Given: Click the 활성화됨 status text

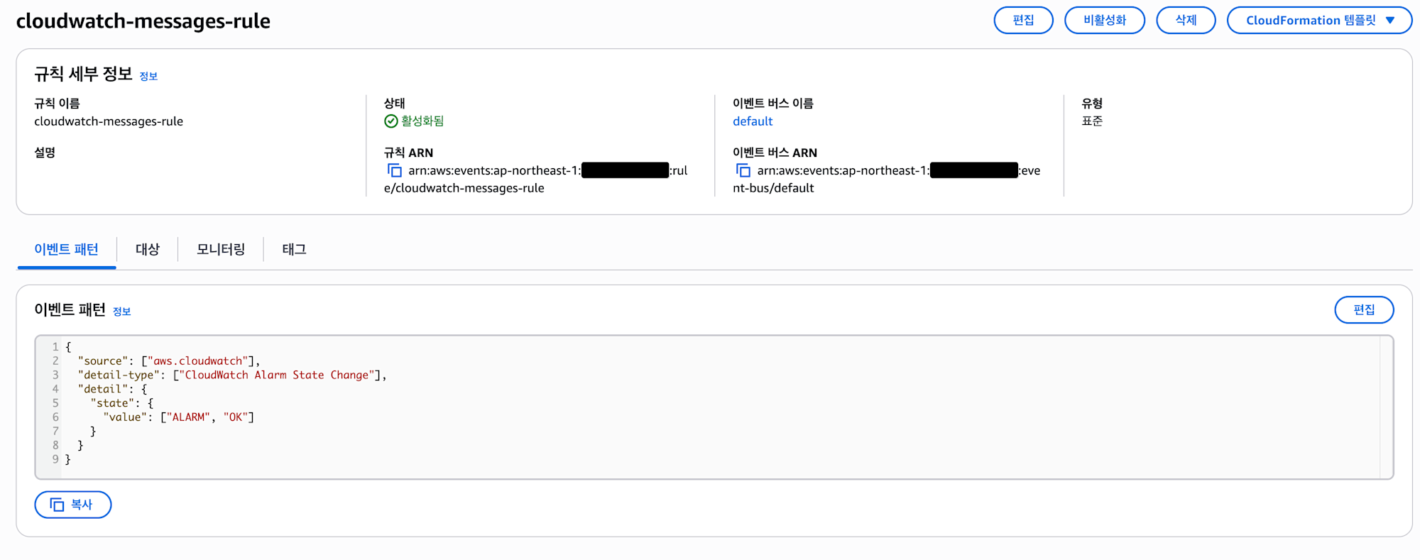Looking at the screenshot, I should click(422, 121).
